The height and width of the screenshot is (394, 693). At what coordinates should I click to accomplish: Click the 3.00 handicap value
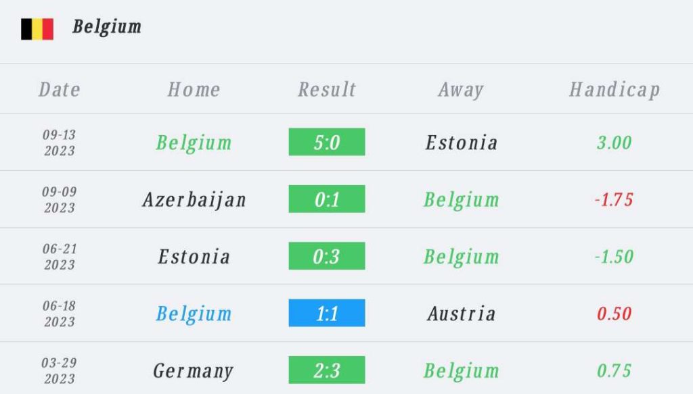point(614,143)
